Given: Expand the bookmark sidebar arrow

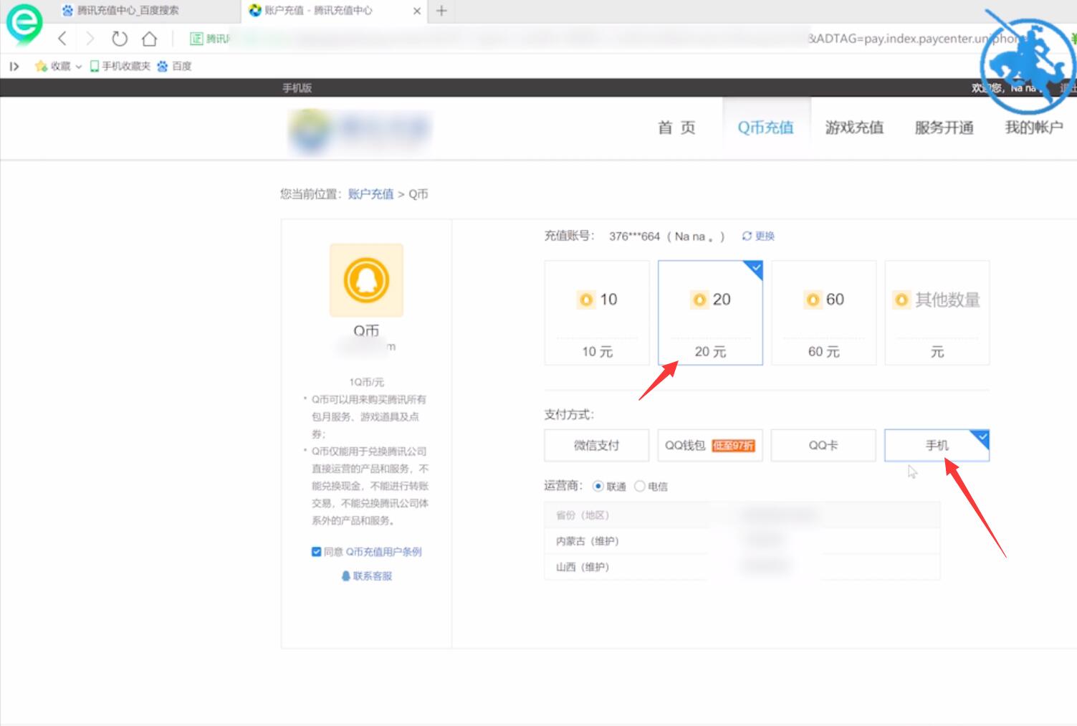Looking at the screenshot, I should (x=14, y=66).
